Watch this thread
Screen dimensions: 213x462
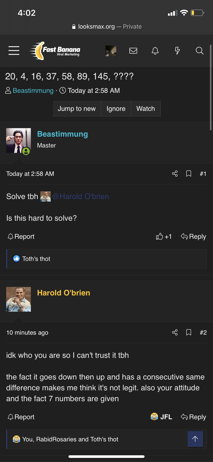coord(146,109)
